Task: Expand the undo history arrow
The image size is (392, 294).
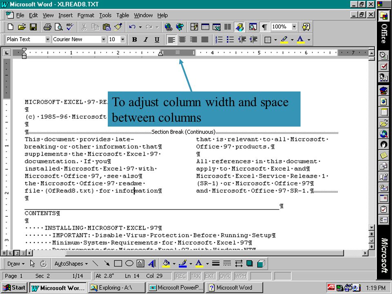Action: tap(140, 27)
